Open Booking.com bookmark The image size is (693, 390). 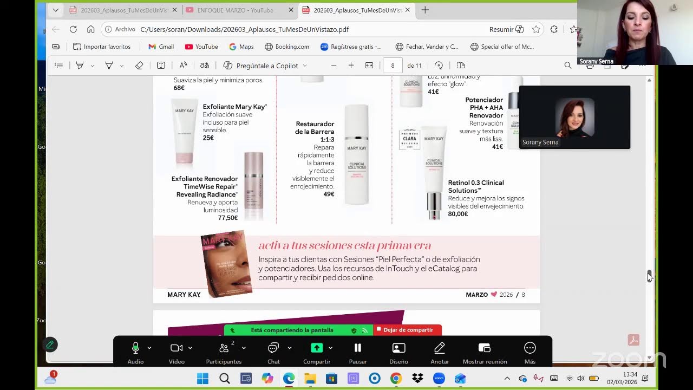[x=287, y=47]
